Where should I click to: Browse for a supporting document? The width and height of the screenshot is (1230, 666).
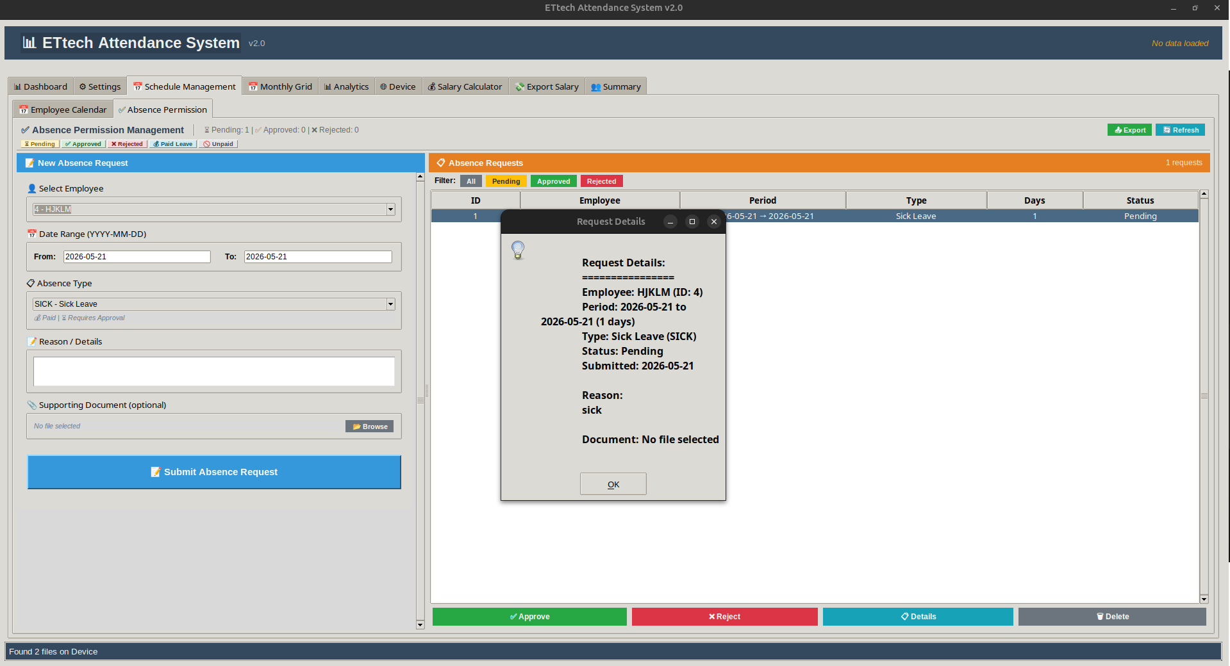point(370,426)
